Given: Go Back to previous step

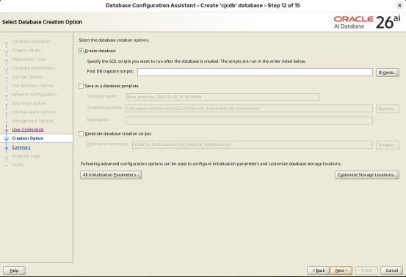Looking at the screenshot, I should [318, 270].
